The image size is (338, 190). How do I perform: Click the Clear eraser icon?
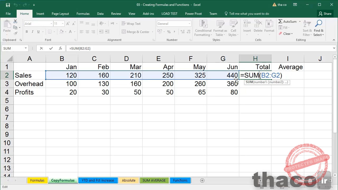point(280,34)
